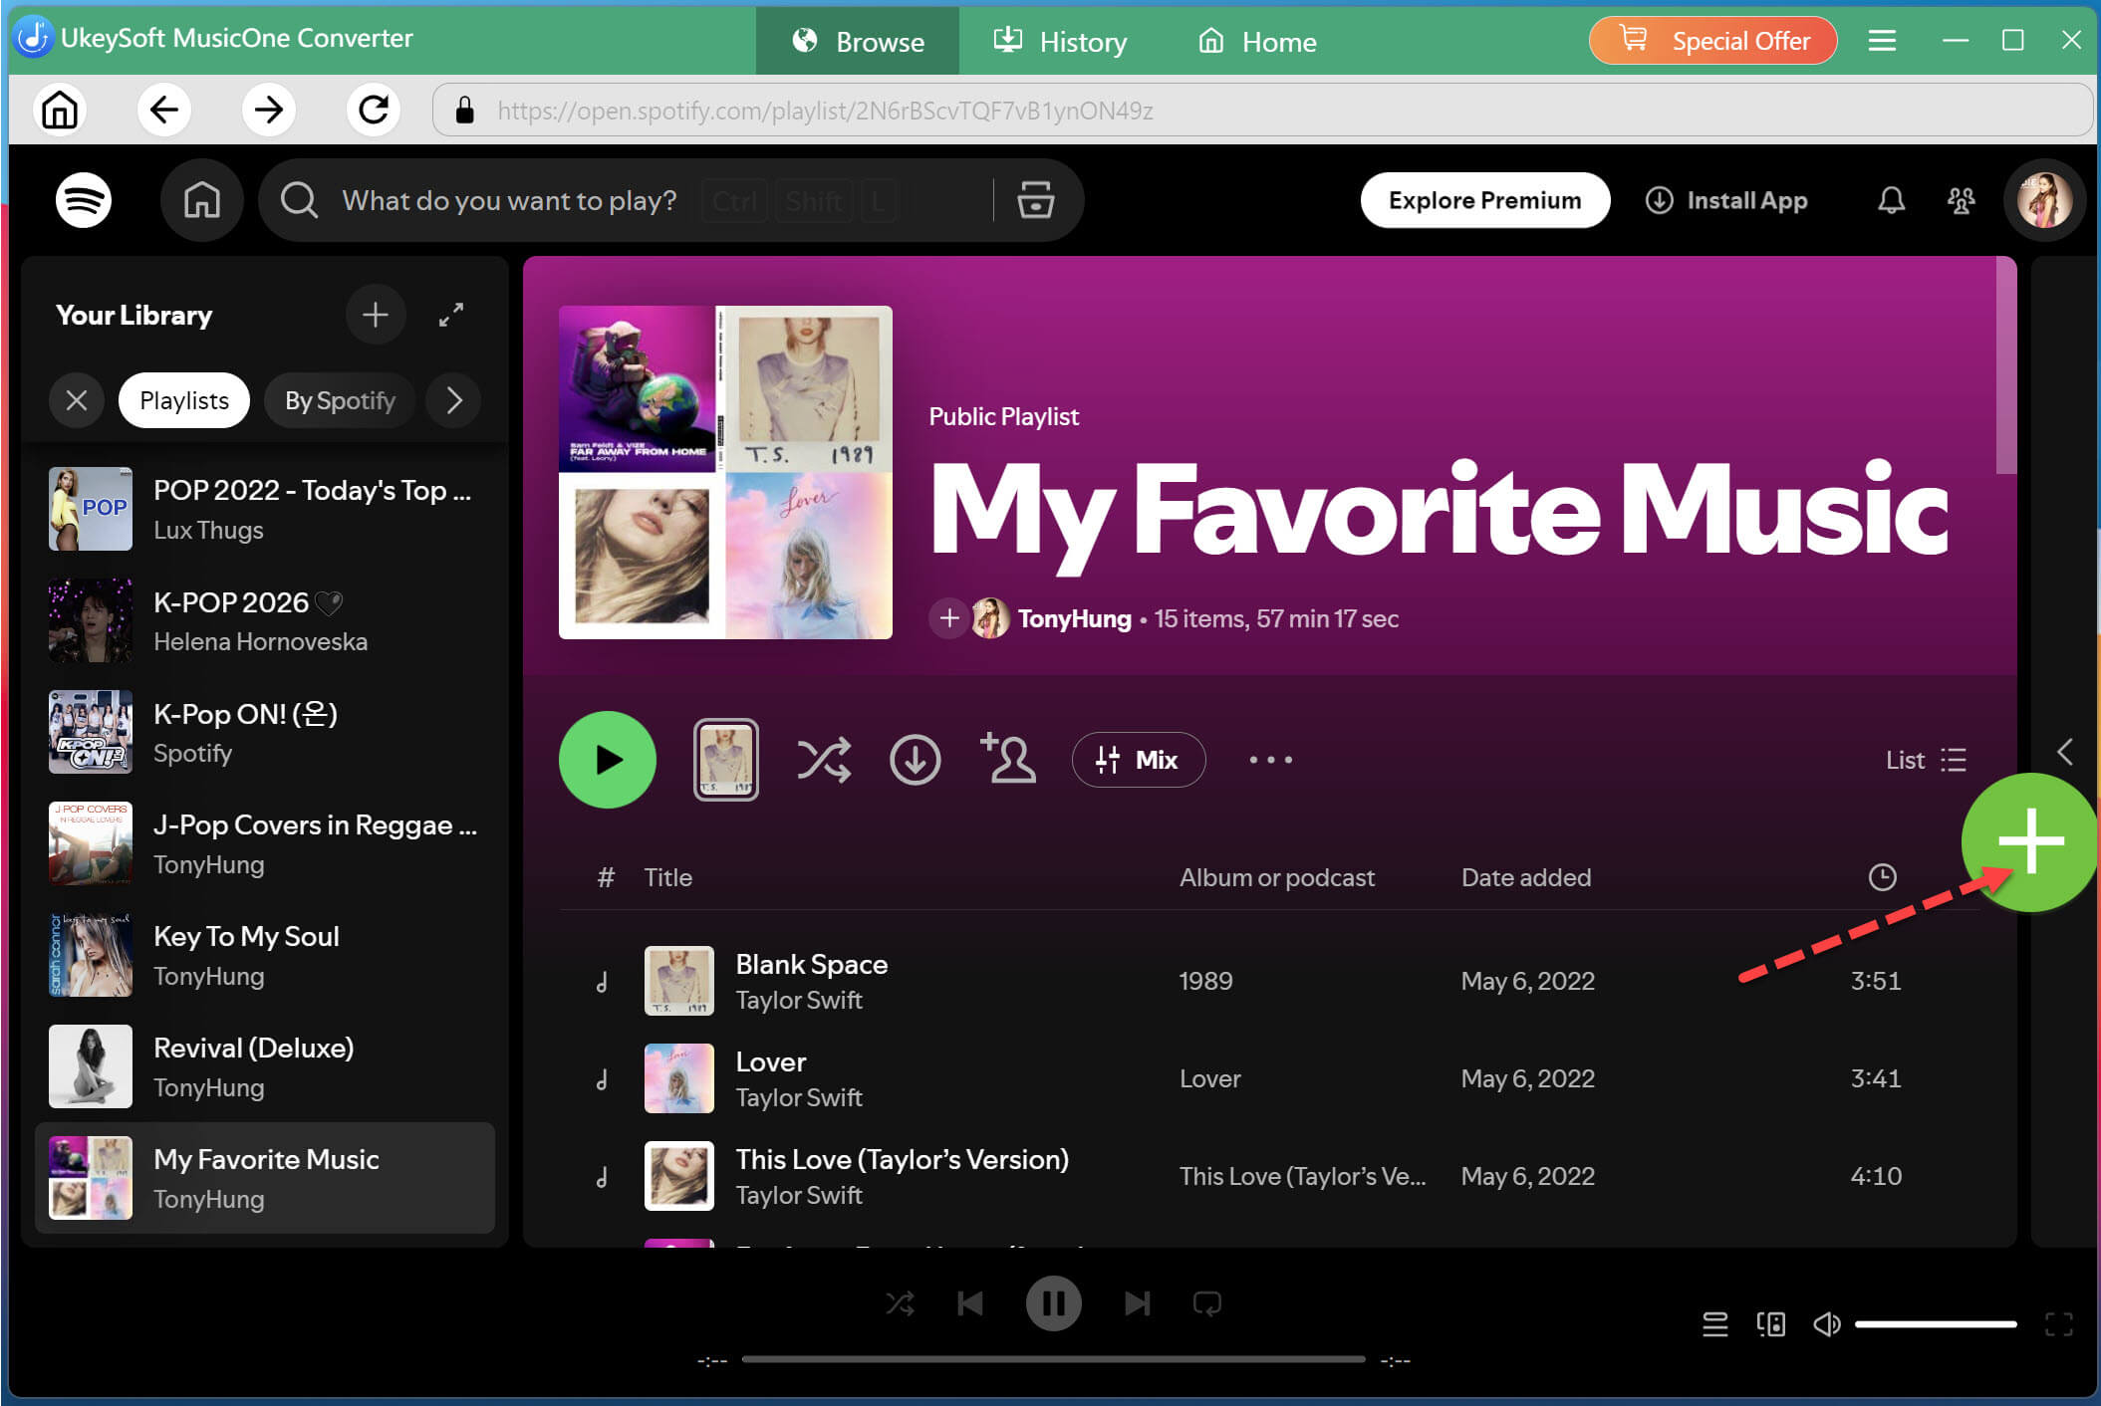This screenshot has height=1406, width=2101.
Task: Open notifications bell
Action: pyautogui.click(x=1891, y=200)
